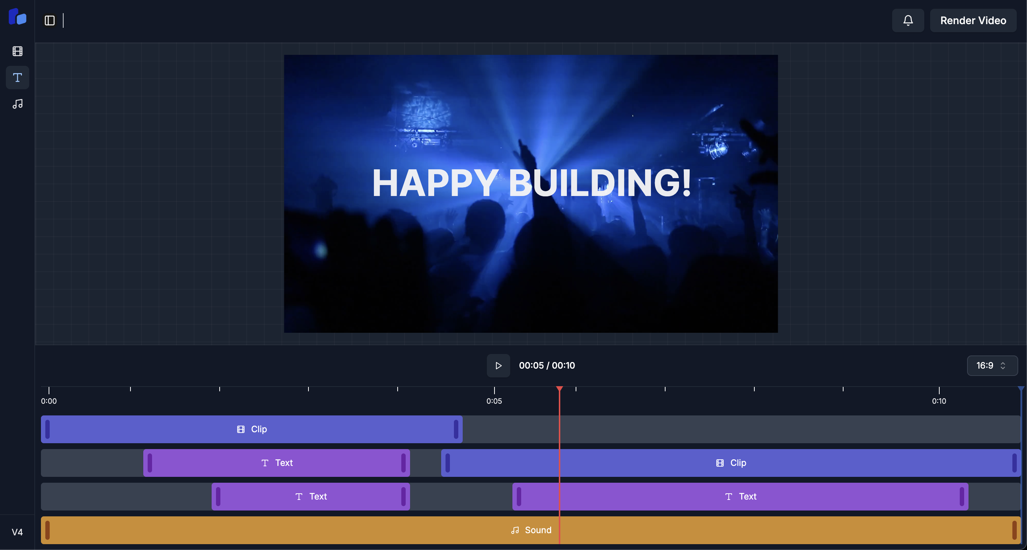Open the music panel in sidebar
Image resolution: width=1027 pixels, height=550 pixels.
click(17, 104)
